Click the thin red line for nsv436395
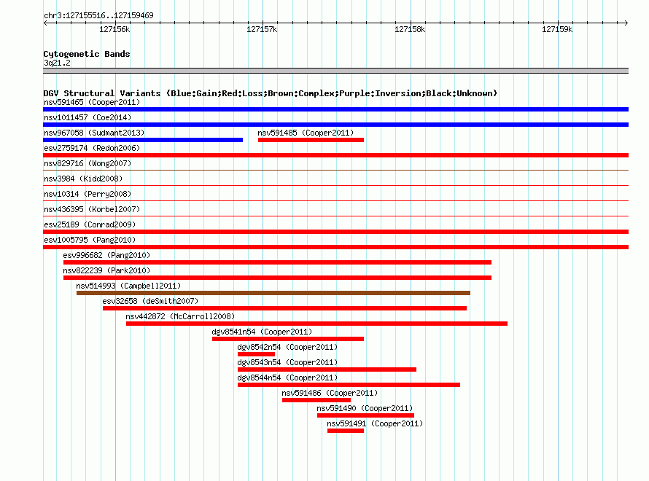Viewport: 649px width, 481px height. coord(335,216)
